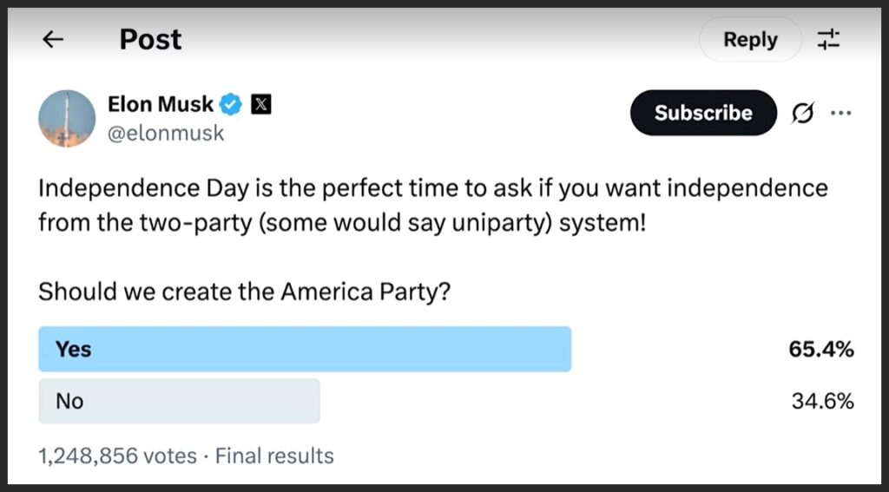Open the three-dot more options menu

(840, 113)
